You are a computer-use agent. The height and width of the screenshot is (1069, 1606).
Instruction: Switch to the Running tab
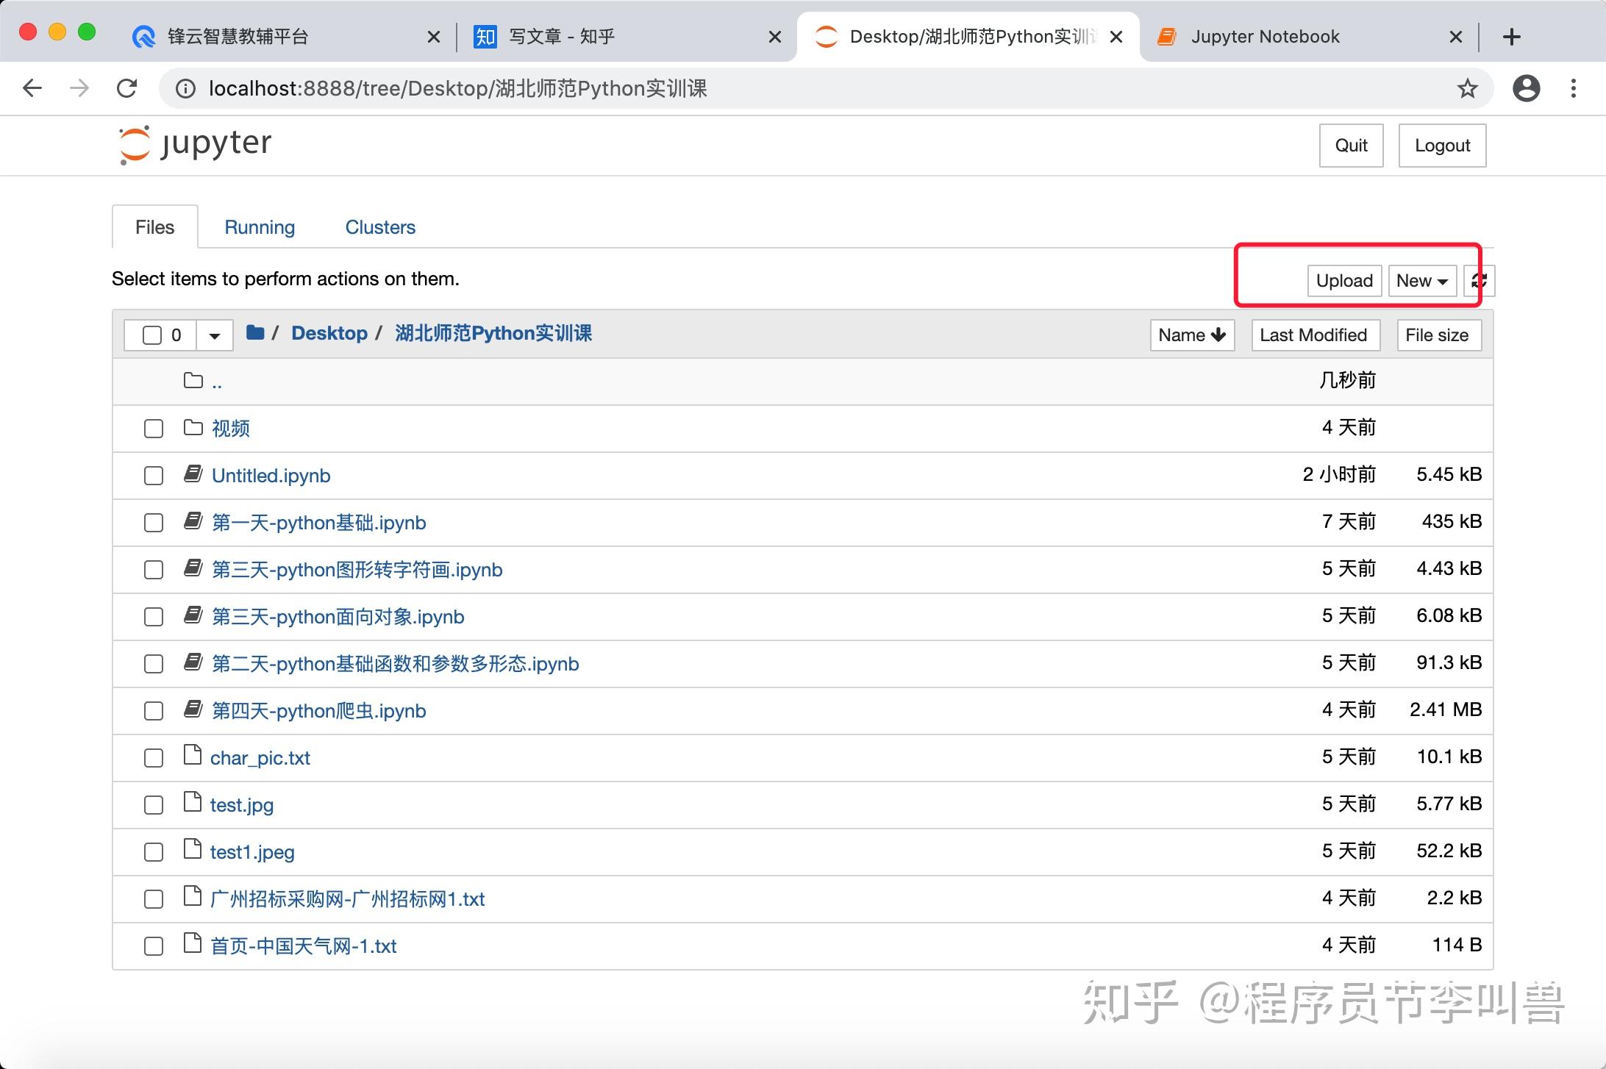(x=260, y=227)
